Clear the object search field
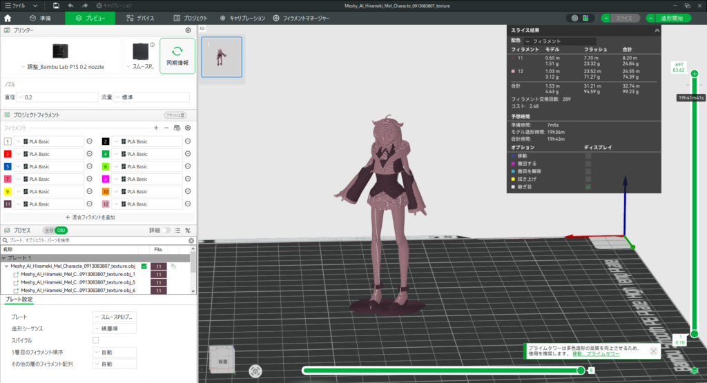The width and height of the screenshot is (707, 383). [x=191, y=241]
